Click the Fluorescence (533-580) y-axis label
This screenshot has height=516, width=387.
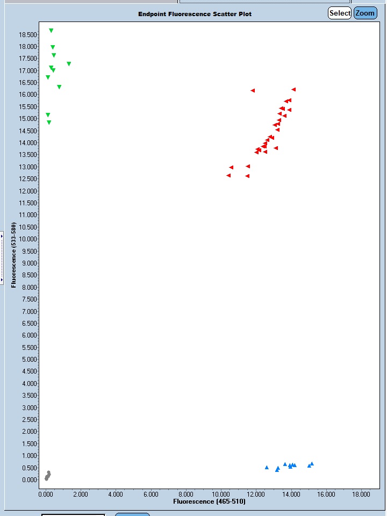click(13, 255)
